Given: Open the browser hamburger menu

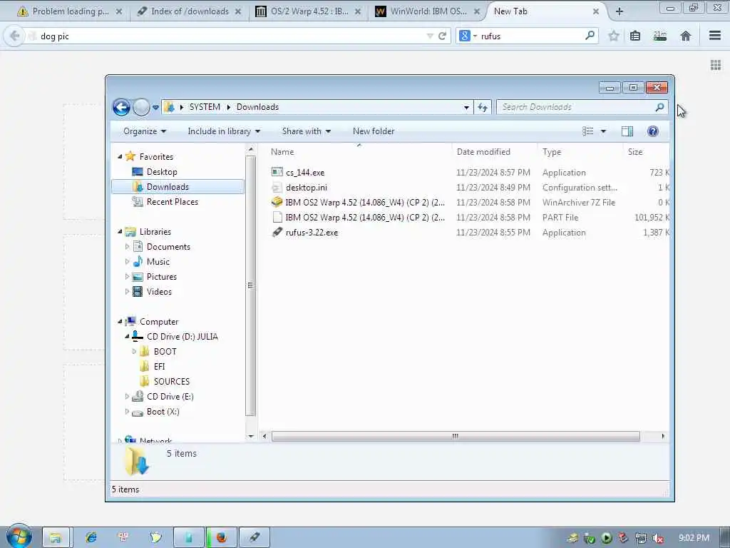Looking at the screenshot, I should click(715, 36).
